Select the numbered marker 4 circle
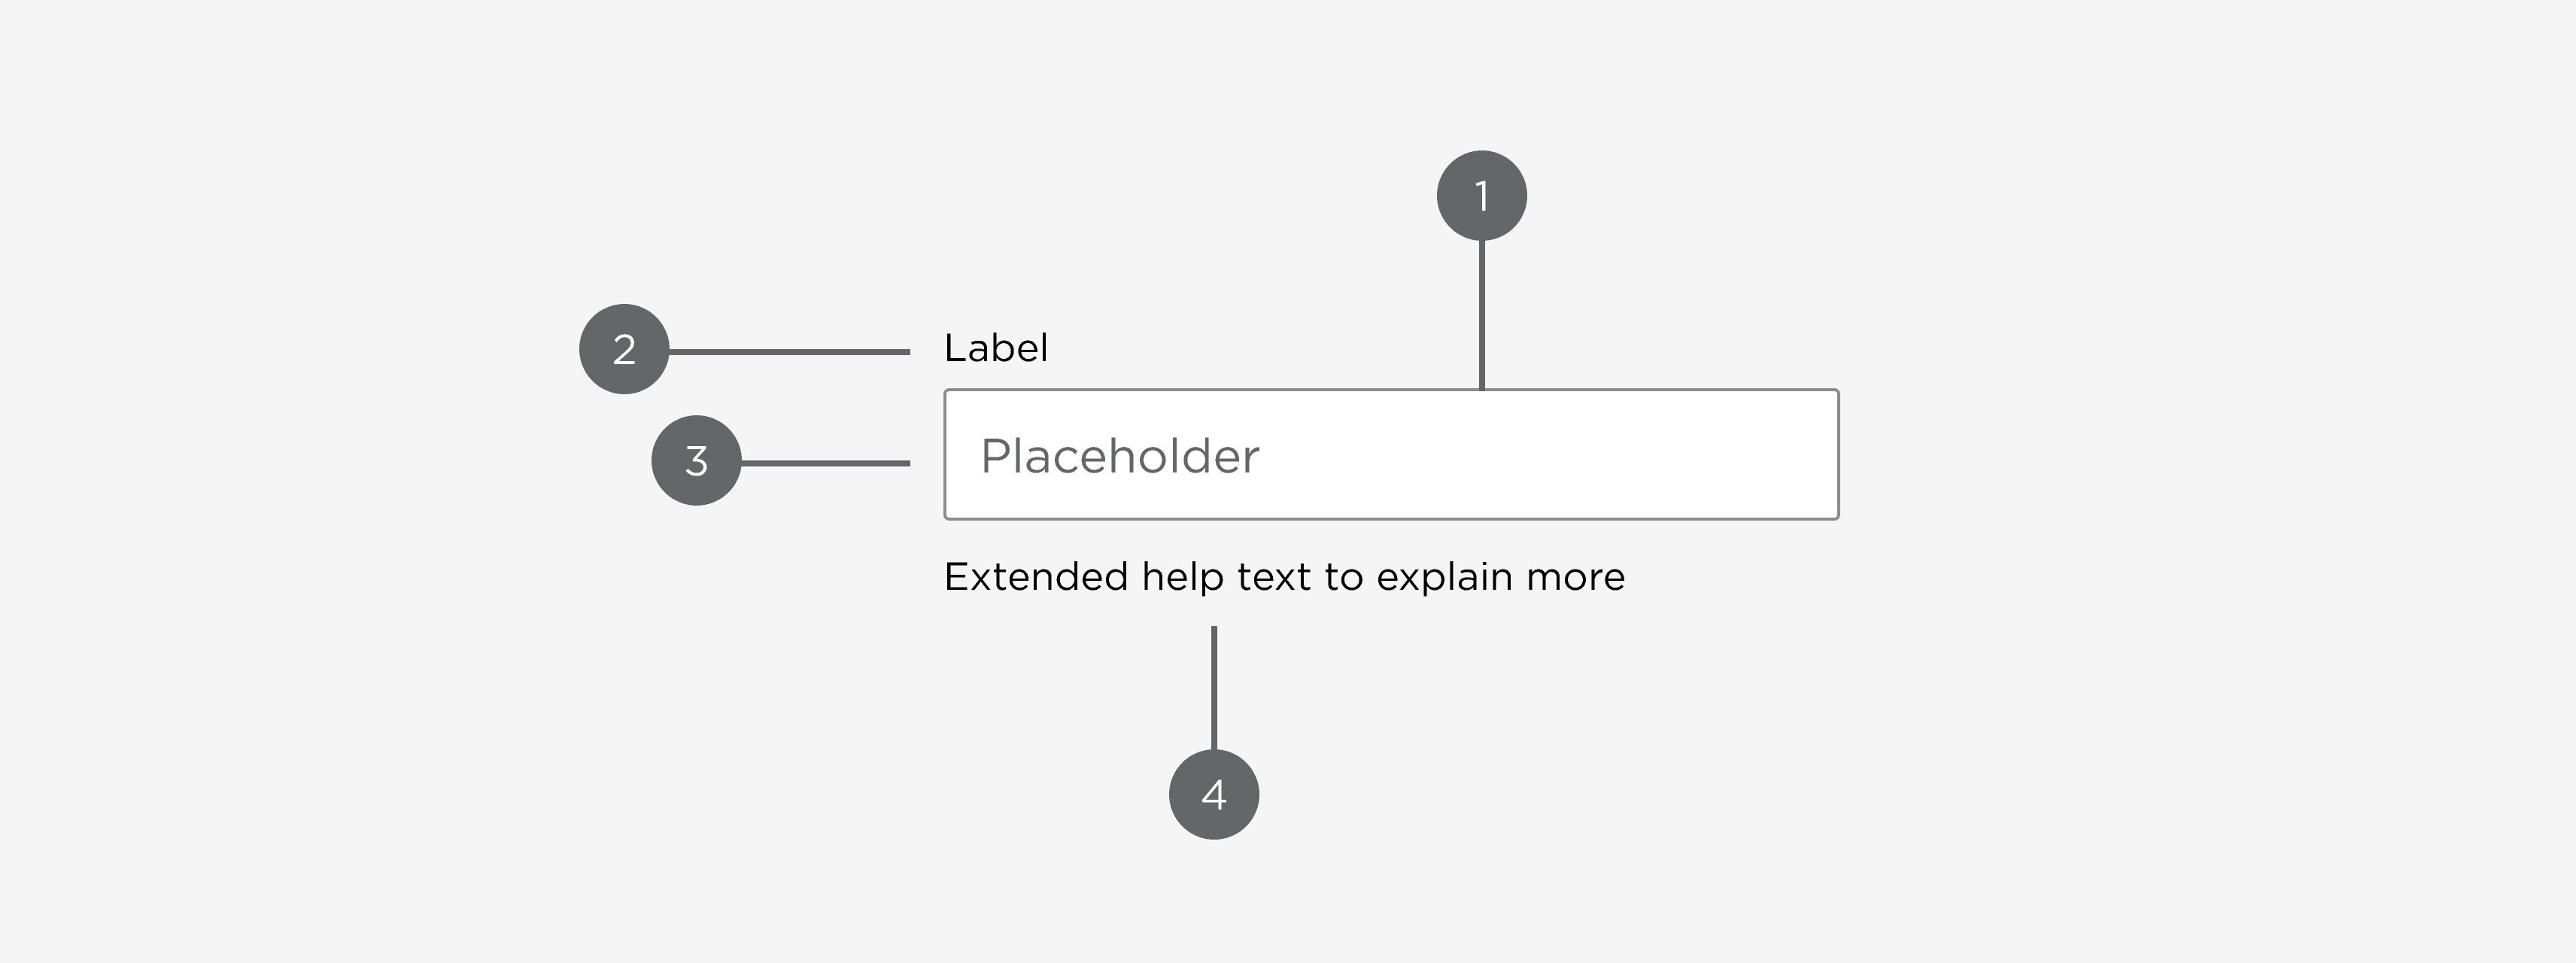 [1213, 795]
